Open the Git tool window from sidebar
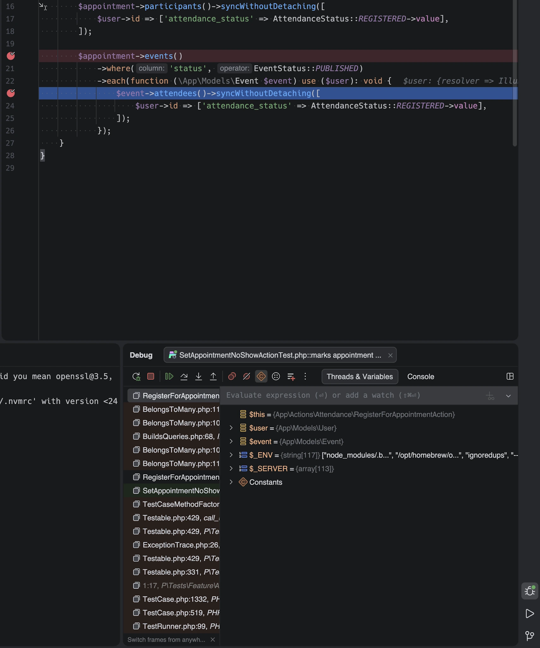 tap(530, 636)
